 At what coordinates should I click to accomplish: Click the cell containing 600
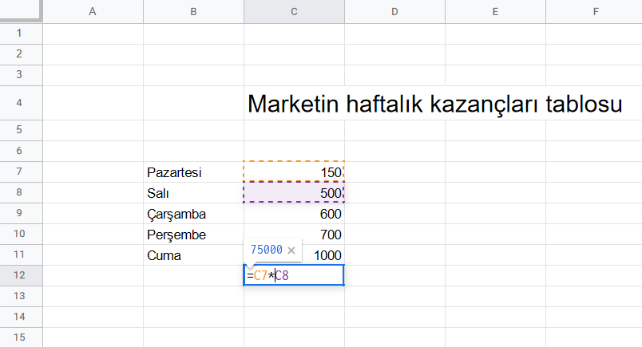[294, 213]
